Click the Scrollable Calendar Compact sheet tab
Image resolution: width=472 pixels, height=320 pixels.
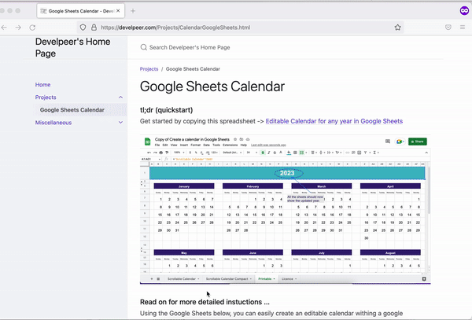click(228, 279)
